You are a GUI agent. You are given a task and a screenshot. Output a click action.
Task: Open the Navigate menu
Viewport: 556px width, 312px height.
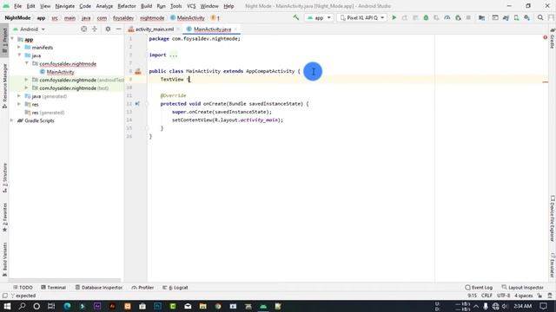click(x=65, y=6)
